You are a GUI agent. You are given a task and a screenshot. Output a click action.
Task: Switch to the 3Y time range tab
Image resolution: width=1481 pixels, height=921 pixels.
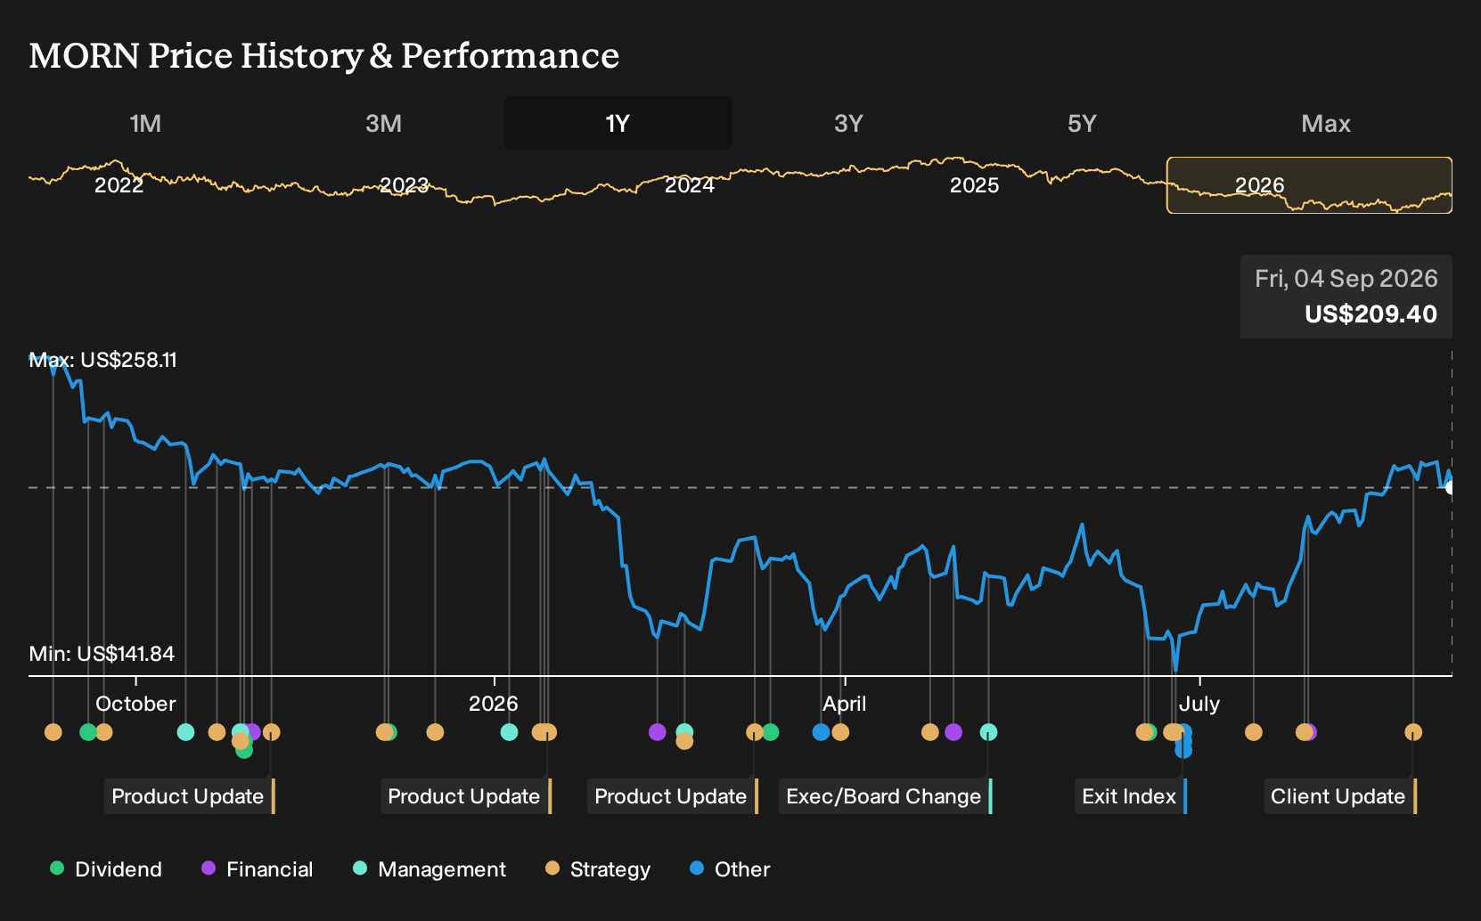(848, 123)
